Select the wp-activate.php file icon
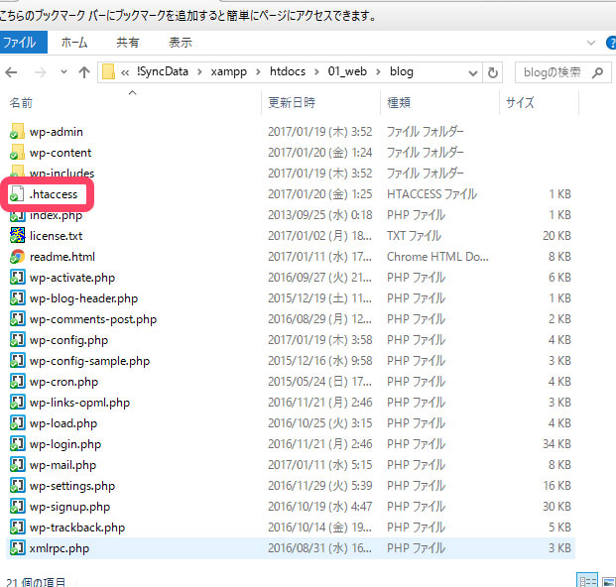This screenshot has width=616, height=587. pos(17,278)
